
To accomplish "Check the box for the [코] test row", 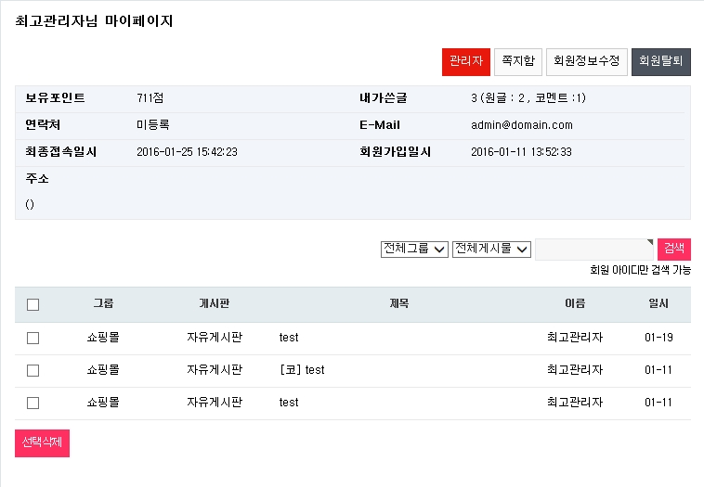I will 33,370.
